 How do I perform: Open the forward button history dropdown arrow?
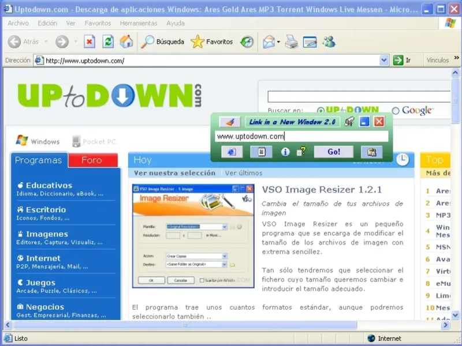coord(76,42)
